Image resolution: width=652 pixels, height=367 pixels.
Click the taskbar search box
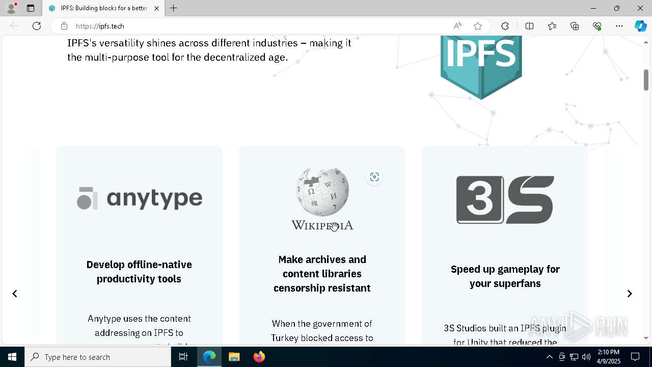[98, 357]
